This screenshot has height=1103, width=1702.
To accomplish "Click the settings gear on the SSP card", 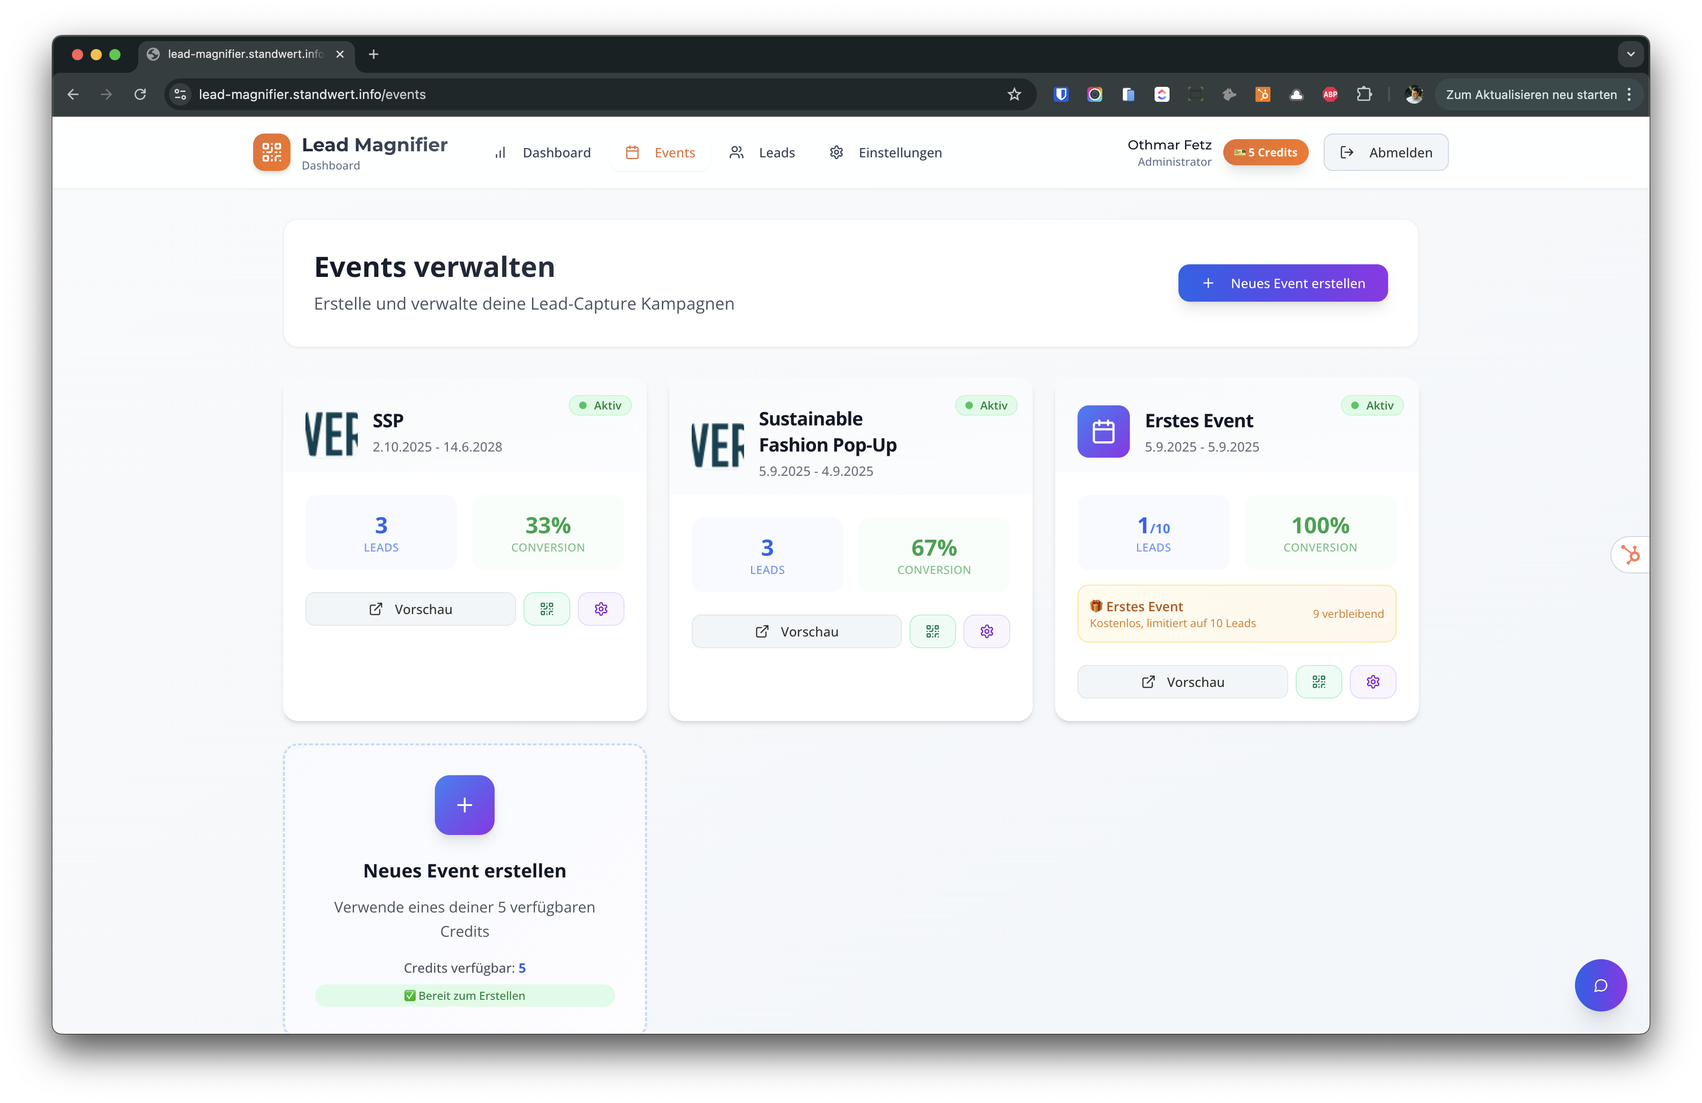I will click(x=601, y=608).
